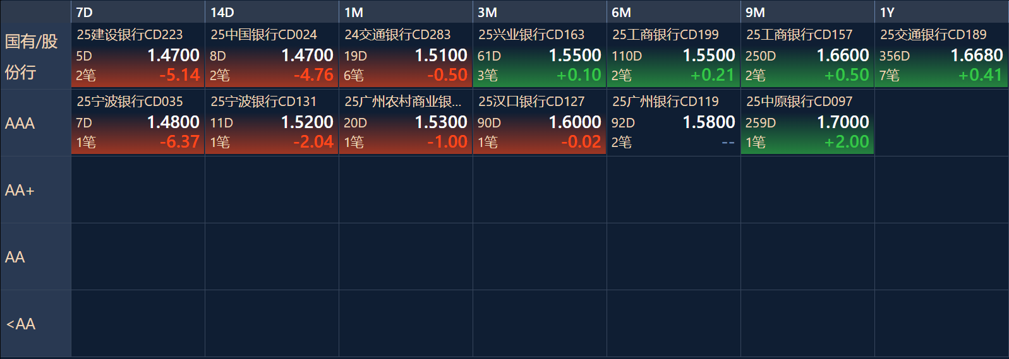The height and width of the screenshot is (359, 1009).
Task: Open the 25建设银行CD223 quote cell
Action: [138, 55]
